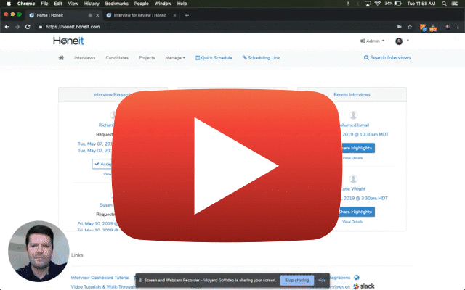Open the Interviews page
This screenshot has width=465, height=290.
tap(84, 58)
